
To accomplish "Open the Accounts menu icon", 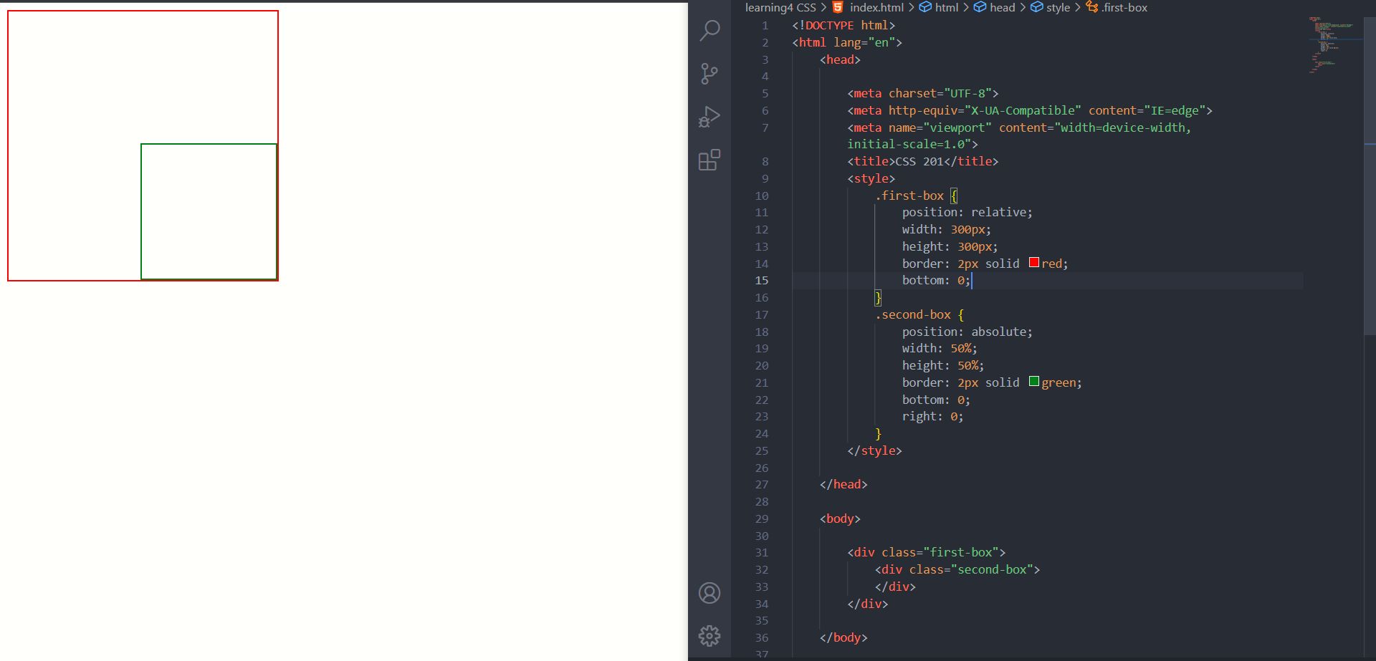I will [709, 593].
